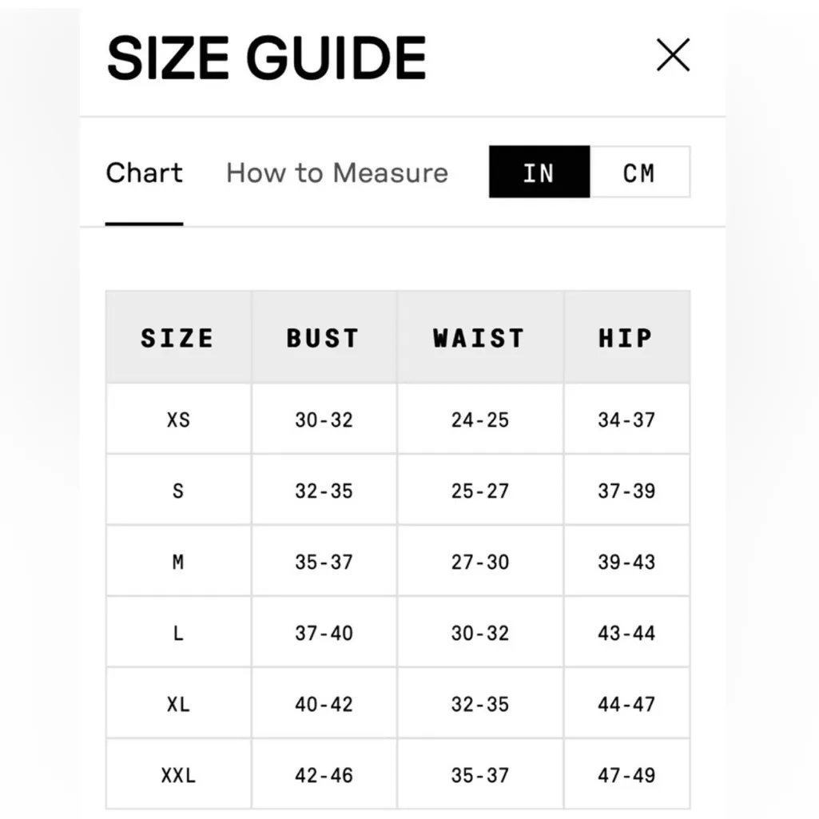The image size is (819, 819).
Task: Click the HIP column header
Action: [x=626, y=338]
